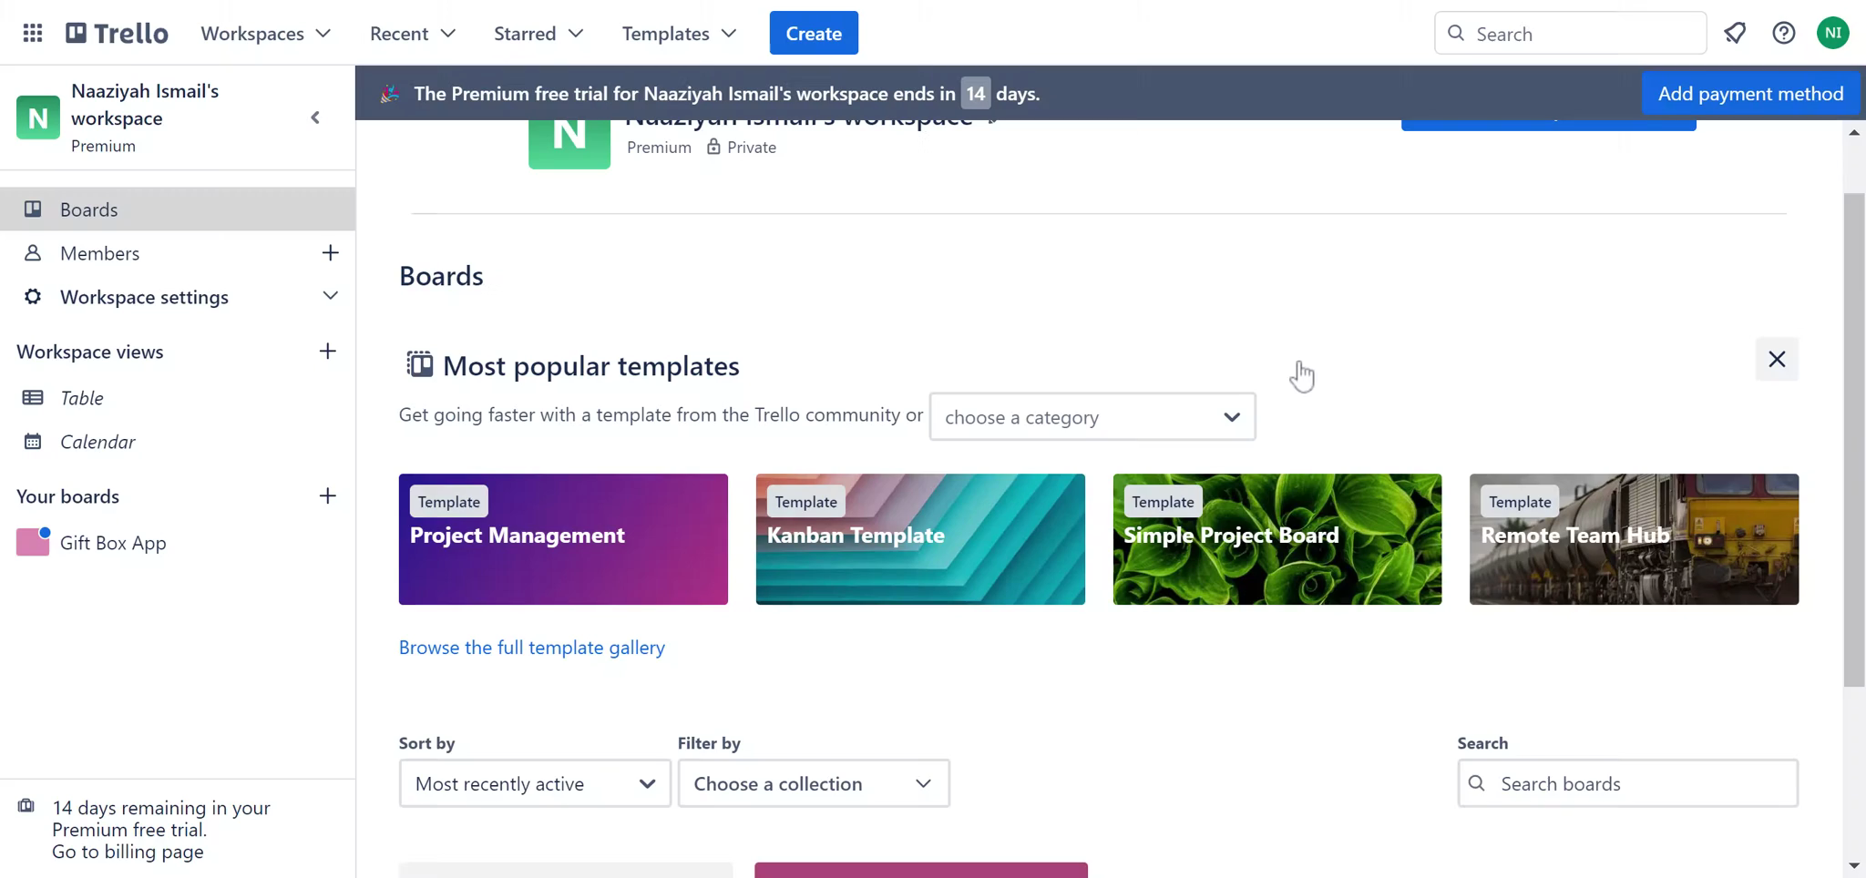Open the notifications icon in header
Viewport: 1866px width, 878px height.
click(x=1735, y=34)
